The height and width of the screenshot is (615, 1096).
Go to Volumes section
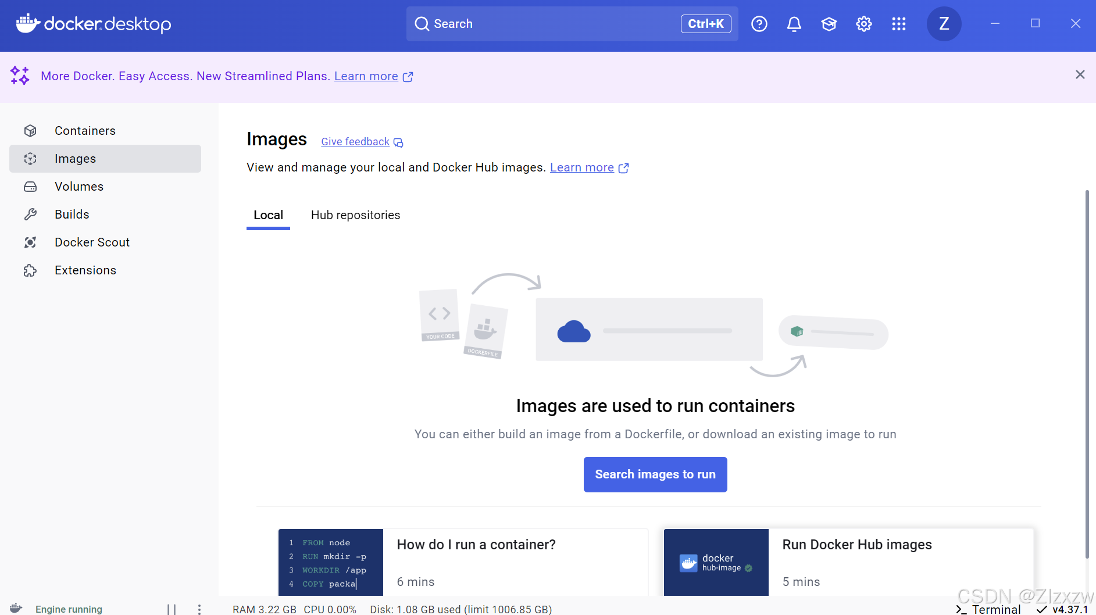[105, 187]
